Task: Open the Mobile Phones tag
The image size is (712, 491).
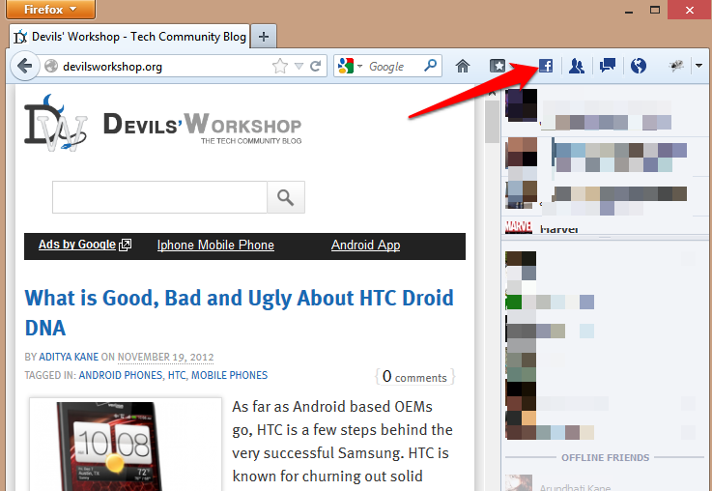Action: [229, 375]
